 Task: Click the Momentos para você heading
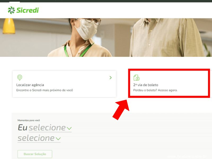pyautogui.click(x=29, y=120)
